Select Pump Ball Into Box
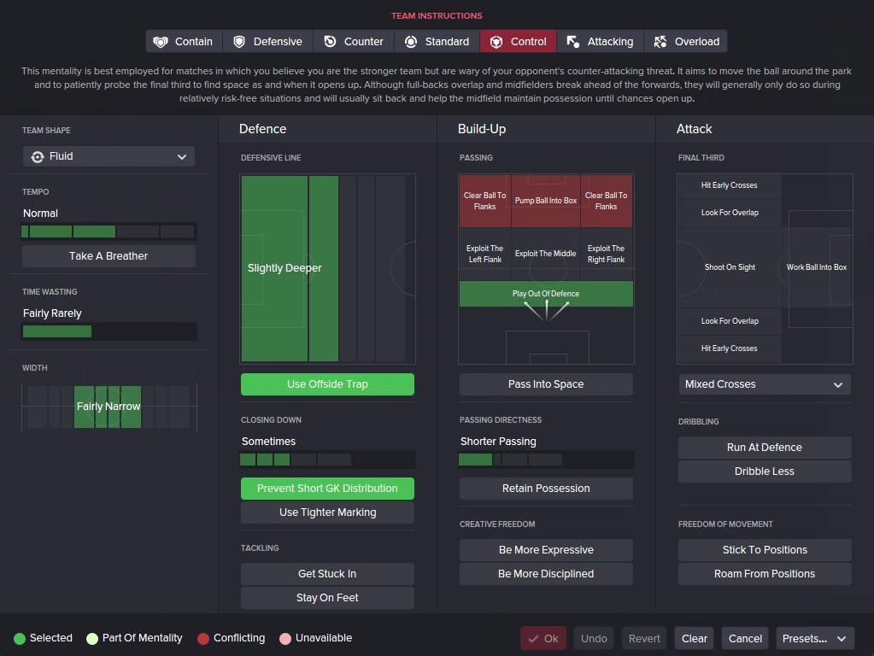 [x=546, y=201]
